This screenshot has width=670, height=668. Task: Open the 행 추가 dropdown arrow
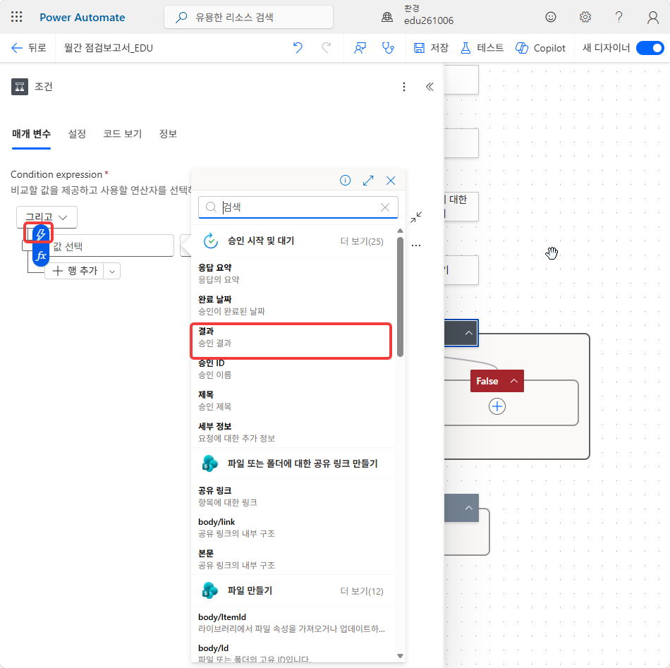112,271
